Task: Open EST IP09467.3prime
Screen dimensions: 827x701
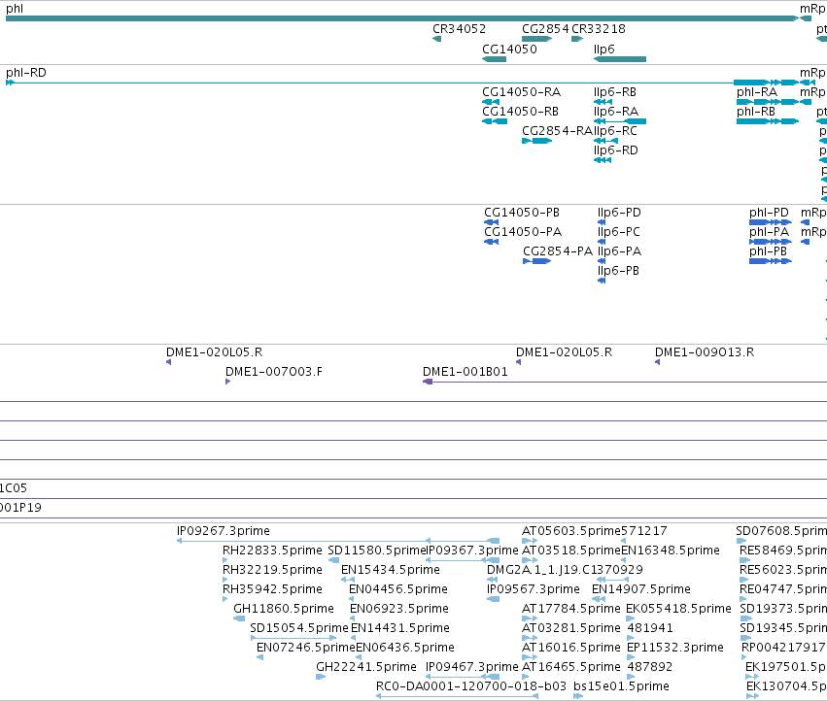Action: point(472,667)
